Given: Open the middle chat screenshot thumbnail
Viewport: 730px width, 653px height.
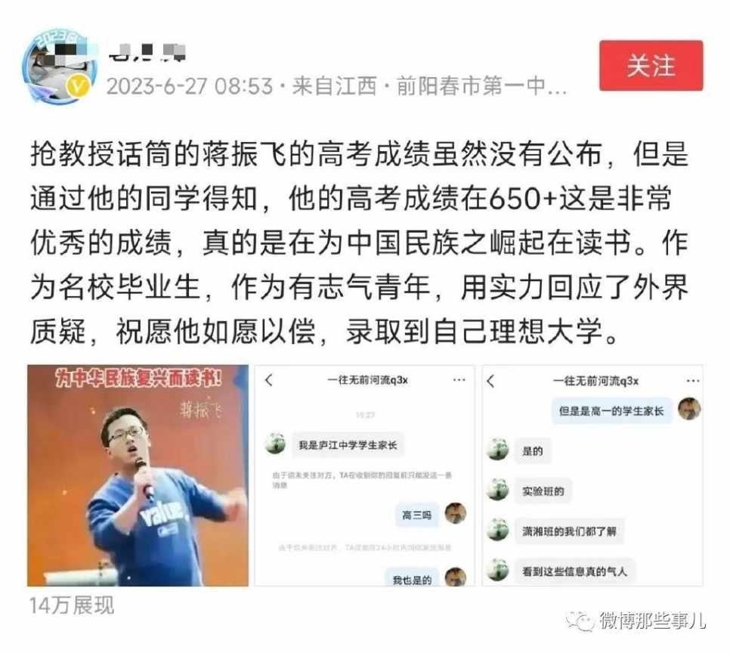Looking at the screenshot, I should [364, 475].
